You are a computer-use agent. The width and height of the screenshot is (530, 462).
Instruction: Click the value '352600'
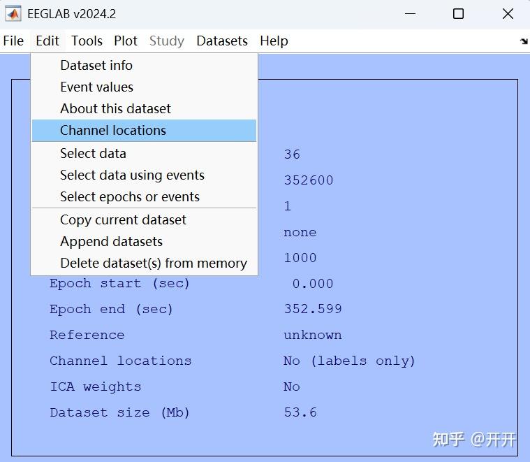309,180
